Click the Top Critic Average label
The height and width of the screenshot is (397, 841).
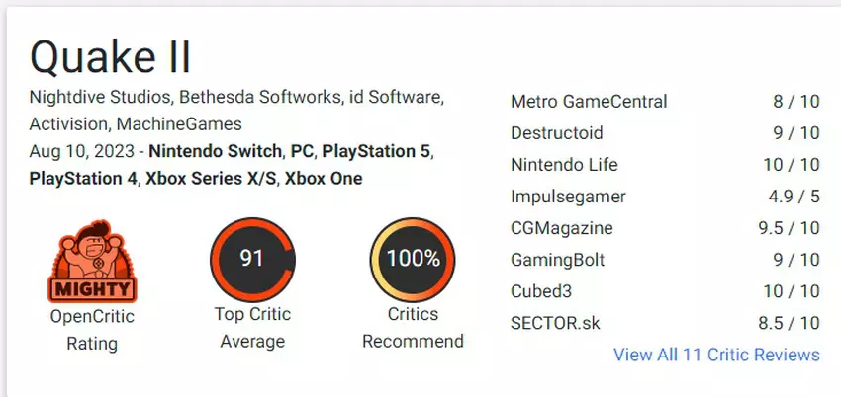pos(250,328)
